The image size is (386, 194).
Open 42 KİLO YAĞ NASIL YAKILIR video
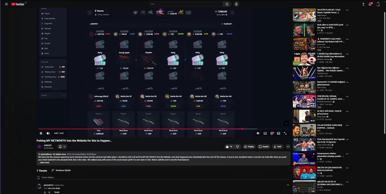304,116
